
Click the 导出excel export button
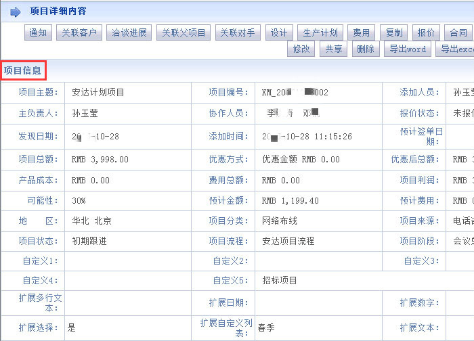pyautogui.click(x=455, y=49)
